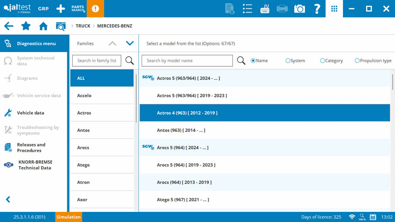Open Troubleshooting by symptoms
Image resolution: width=395 pixels, height=222 pixels.
click(x=34, y=131)
